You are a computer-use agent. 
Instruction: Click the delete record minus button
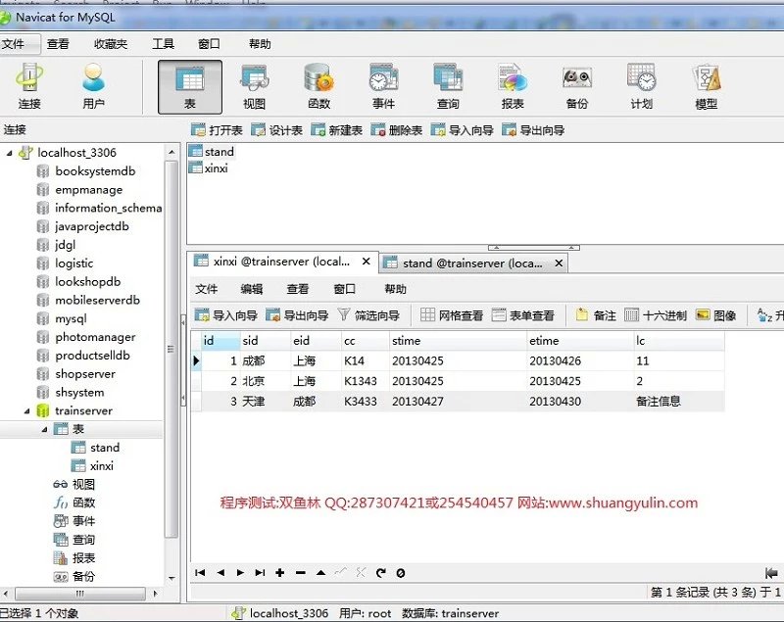(x=301, y=573)
